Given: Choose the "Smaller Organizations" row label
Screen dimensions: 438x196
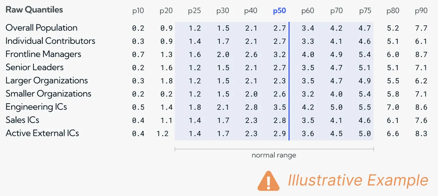Looking at the screenshot, I should click(x=48, y=94).
